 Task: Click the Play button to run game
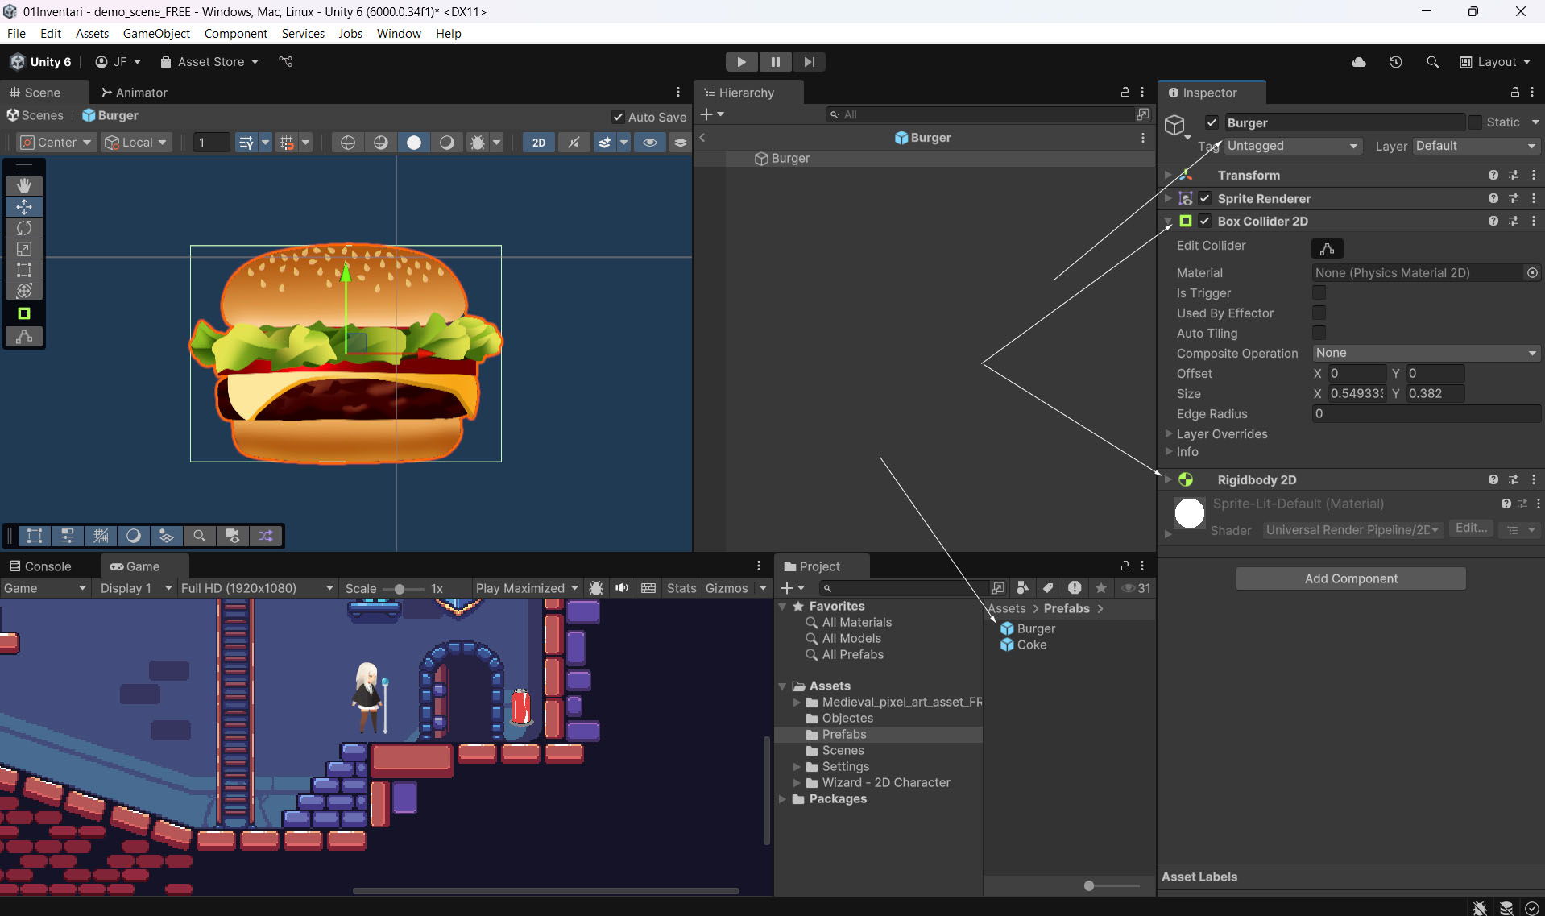click(x=740, y=62)
